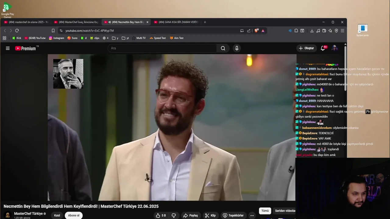The image size is (390, 219).
Task: Go back in browser history
Action: 5,31
